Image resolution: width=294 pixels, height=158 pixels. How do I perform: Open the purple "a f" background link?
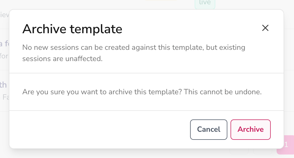(x=4, y=44)
